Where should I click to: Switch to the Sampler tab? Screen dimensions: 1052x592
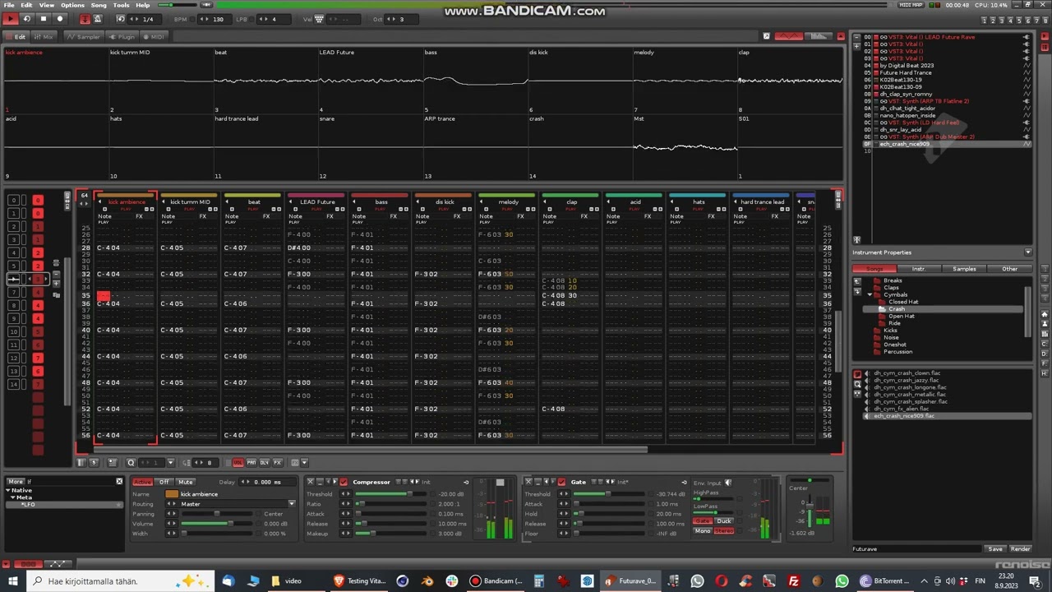click(x=84, y=36)
